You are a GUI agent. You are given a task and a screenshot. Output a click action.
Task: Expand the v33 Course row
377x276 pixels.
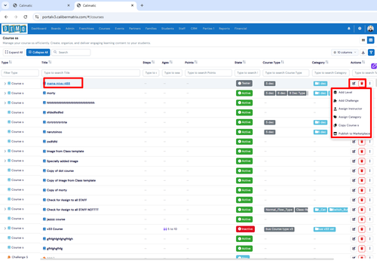pyautogui.click(x=5, y=228)
